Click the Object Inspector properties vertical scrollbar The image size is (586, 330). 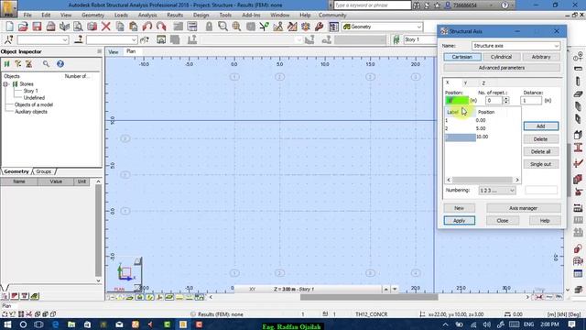[x=98, y=231]
